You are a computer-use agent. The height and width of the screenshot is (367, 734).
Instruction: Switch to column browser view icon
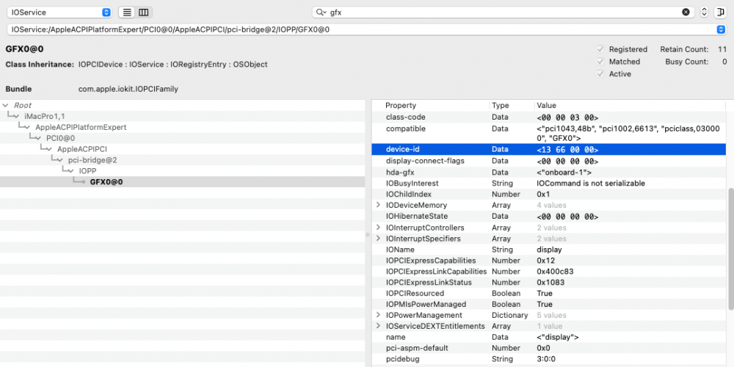[144, 12]
